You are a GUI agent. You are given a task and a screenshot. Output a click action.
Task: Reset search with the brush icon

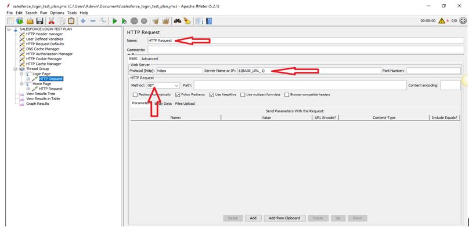[187, 21]
